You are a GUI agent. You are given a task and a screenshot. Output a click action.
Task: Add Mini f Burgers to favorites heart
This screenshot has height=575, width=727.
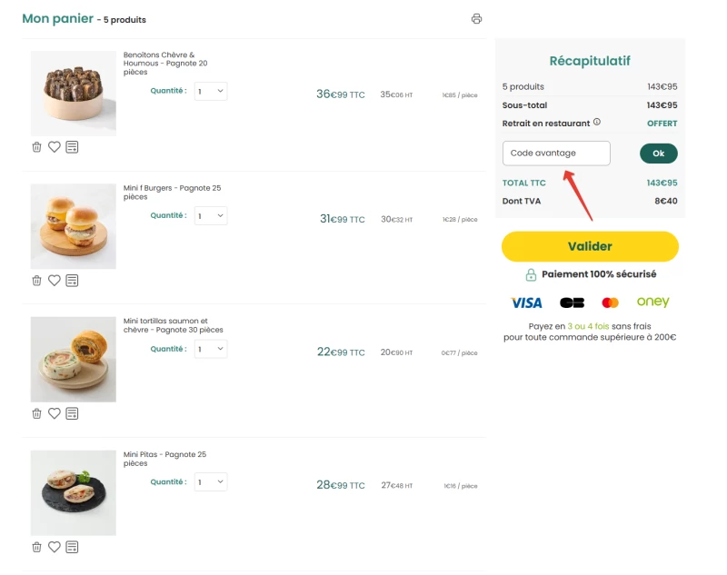pyautogui.click(x=55, y=281)
